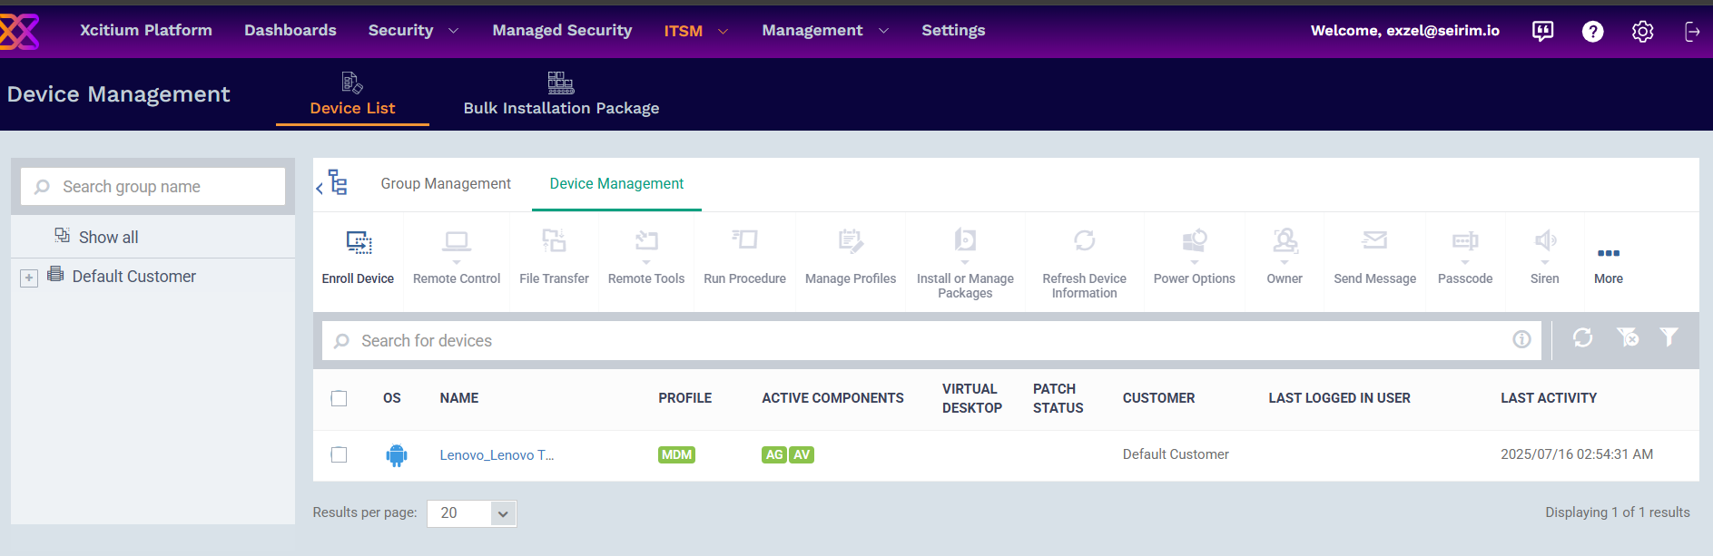Focus the Search for devices field
The width and height of the screenshot is (1713, 556).
(931, 341)
